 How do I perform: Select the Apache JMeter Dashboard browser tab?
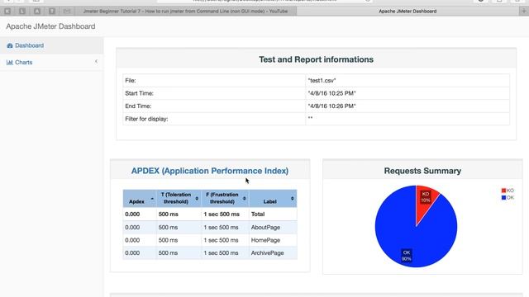407,11
